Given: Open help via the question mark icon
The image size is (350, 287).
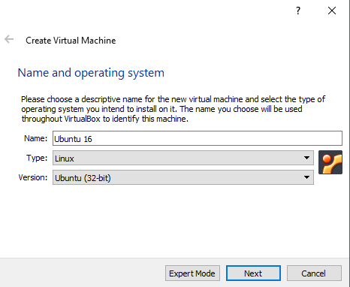Looking at the screenshot, I should 298,11.
